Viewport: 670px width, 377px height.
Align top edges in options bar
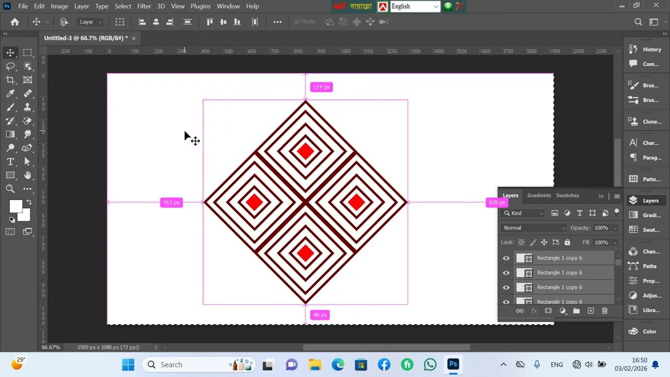click(209, 22)
